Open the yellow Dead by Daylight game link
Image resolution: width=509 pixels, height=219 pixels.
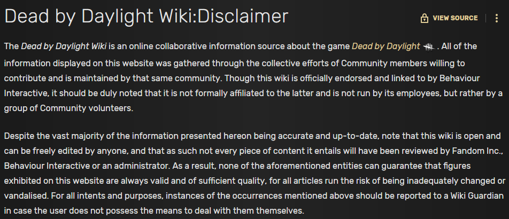[x=385, y=46]
